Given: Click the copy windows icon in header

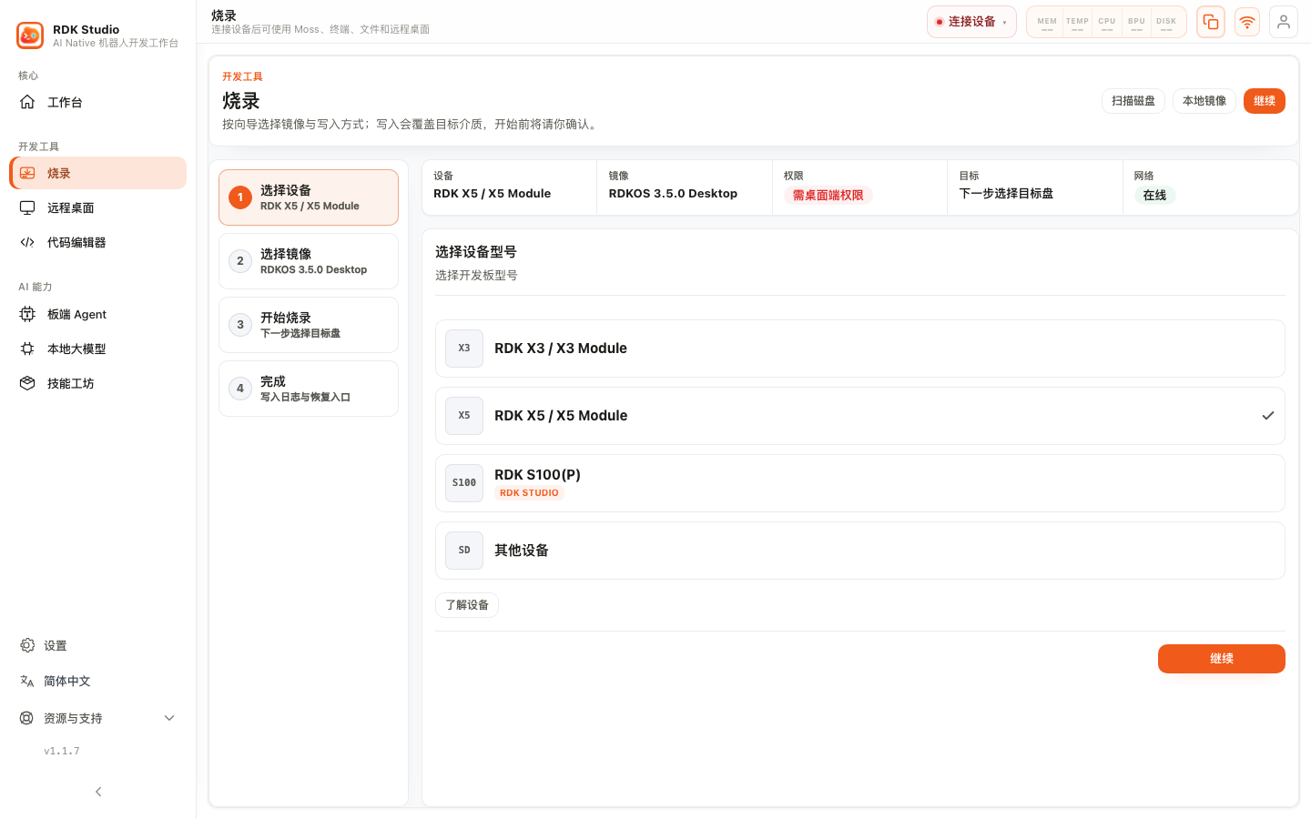Looking at the screenshot, I should 1211,22.
